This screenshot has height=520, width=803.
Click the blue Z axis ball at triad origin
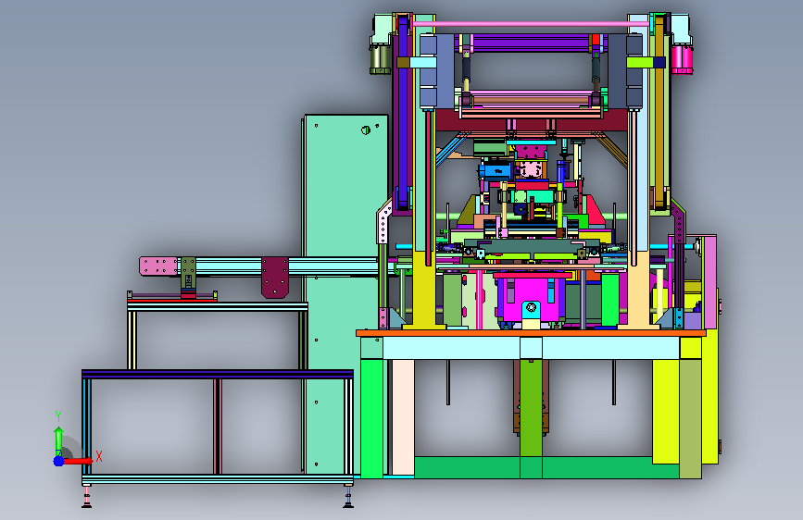click(x=59, y=461)
